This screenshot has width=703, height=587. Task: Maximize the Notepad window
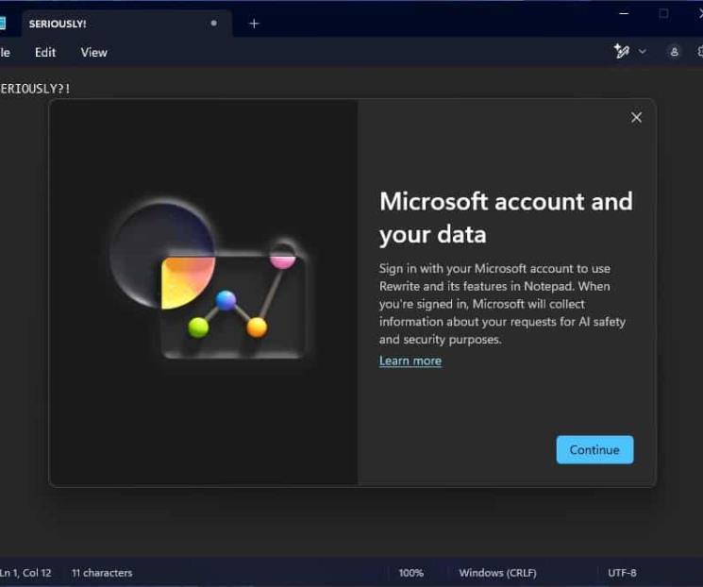tap(663, 13)
